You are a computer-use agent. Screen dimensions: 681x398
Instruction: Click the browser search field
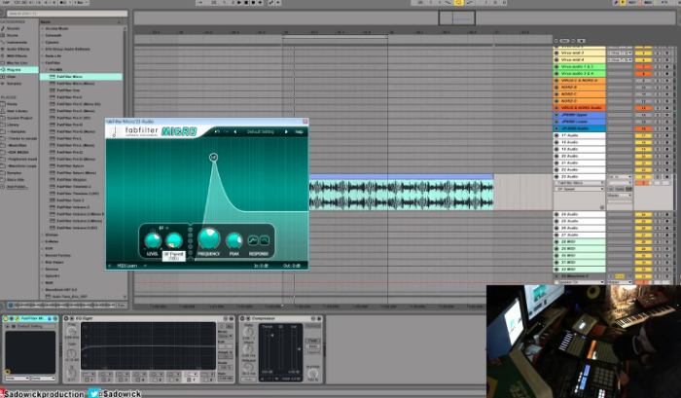67,14
